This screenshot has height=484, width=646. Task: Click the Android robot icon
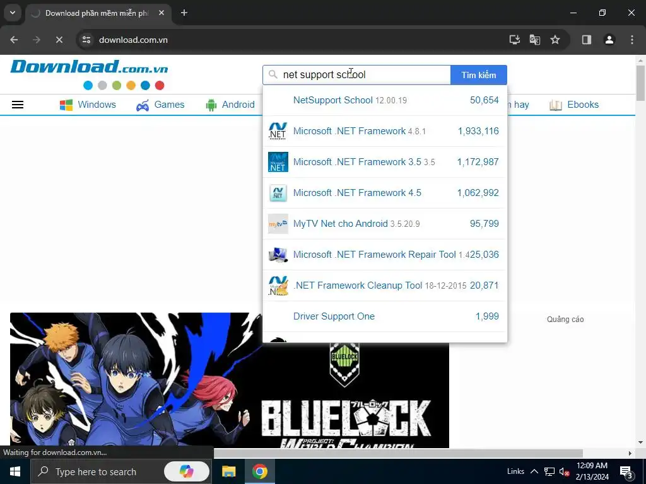[x=211, y=105]
